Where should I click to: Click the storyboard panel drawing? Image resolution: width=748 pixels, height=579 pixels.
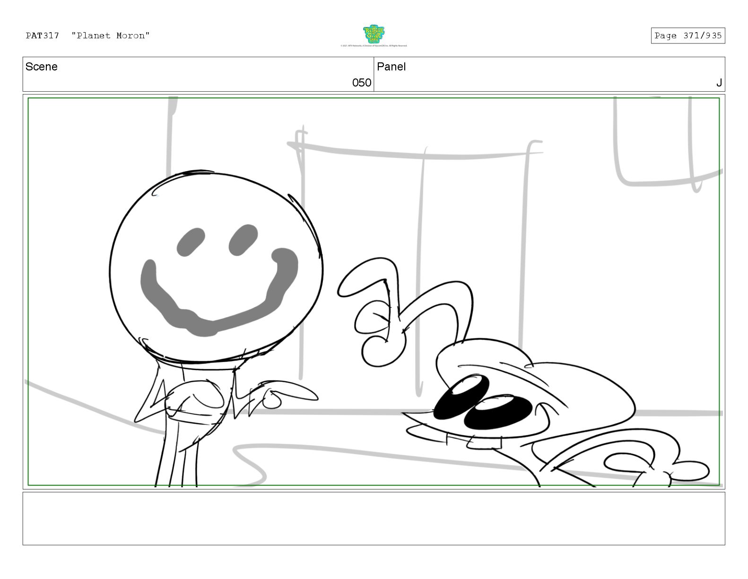374,292
